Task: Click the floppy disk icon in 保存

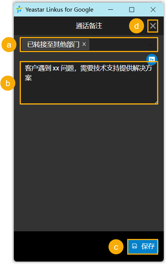Action: [x=134, y=246]
